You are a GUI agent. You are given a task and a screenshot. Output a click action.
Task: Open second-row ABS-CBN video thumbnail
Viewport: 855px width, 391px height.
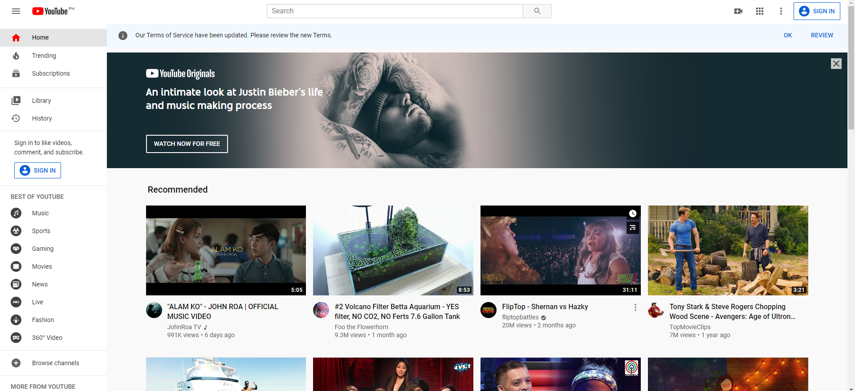click(561, 374)
